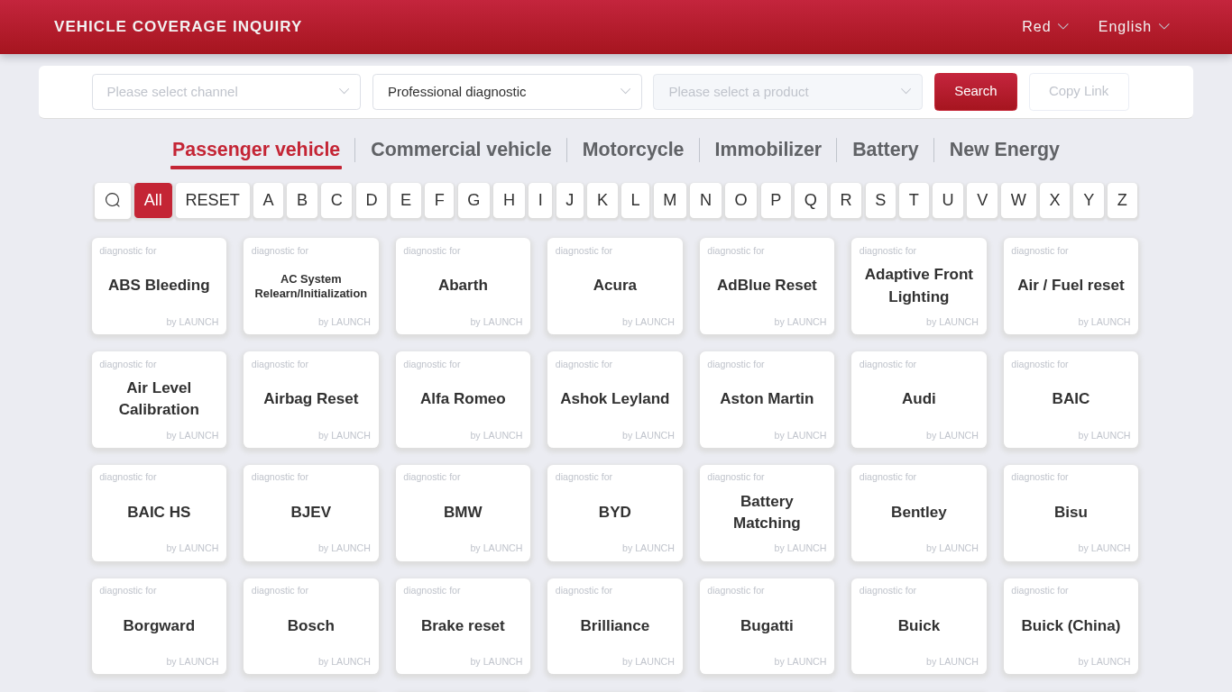
Task: Filter brands by letter W
Action: 1018,200
